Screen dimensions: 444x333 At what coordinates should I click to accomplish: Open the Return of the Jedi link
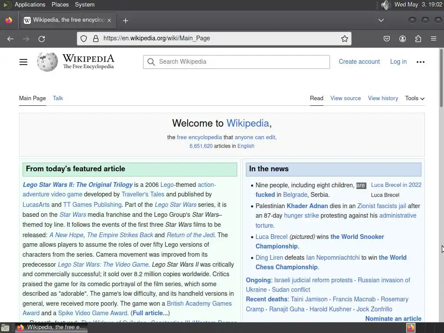[191, 235]
